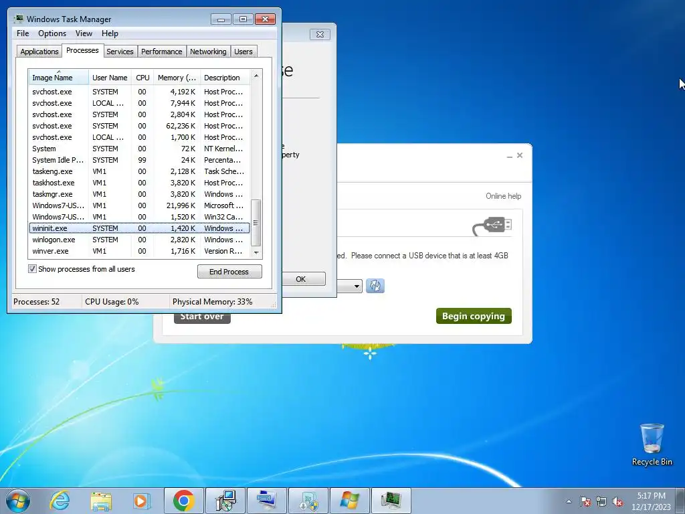Maximize the Windows Task Manager window
The width and height of the screenshot is (685, 514).
243,19
